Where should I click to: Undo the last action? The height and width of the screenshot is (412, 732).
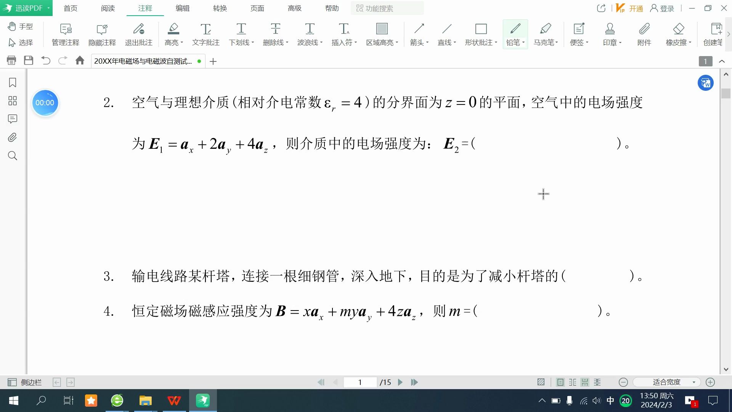coord(46,61)
